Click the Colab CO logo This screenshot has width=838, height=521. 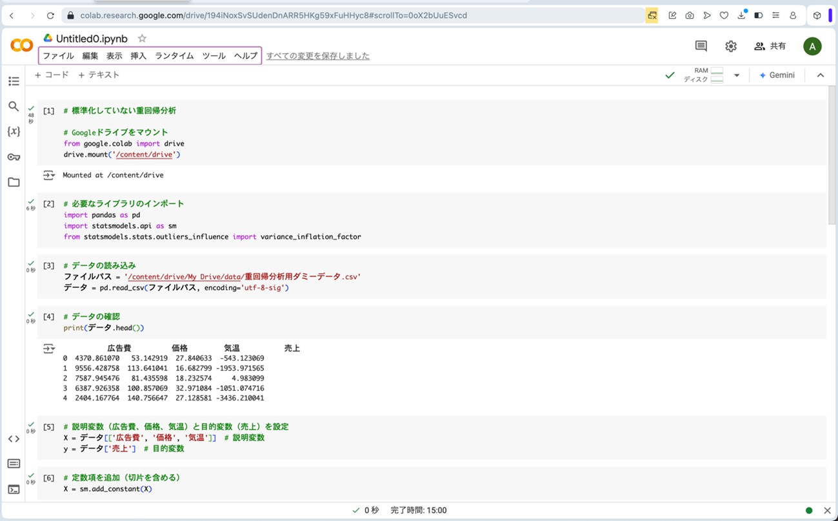21,46
